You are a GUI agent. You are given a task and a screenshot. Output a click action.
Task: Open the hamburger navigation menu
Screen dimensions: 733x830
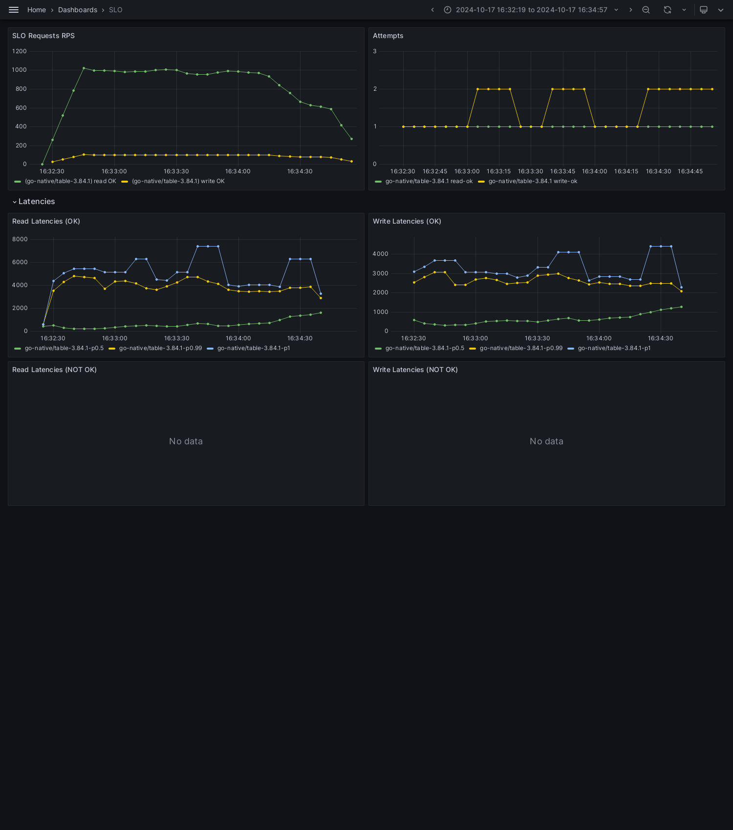pos(14,10)
